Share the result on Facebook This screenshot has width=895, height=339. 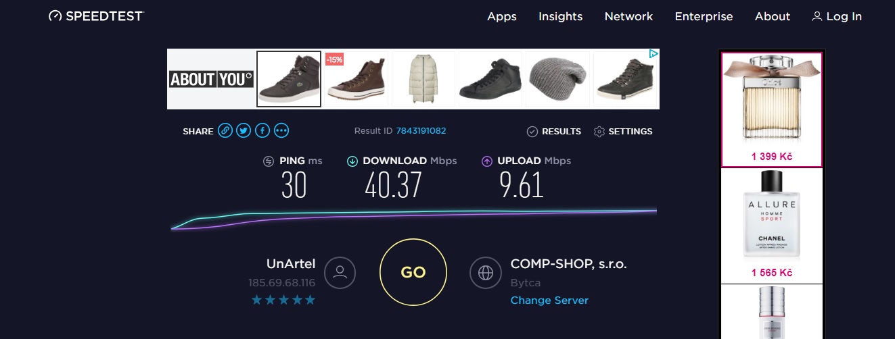(x=262, y=131)
